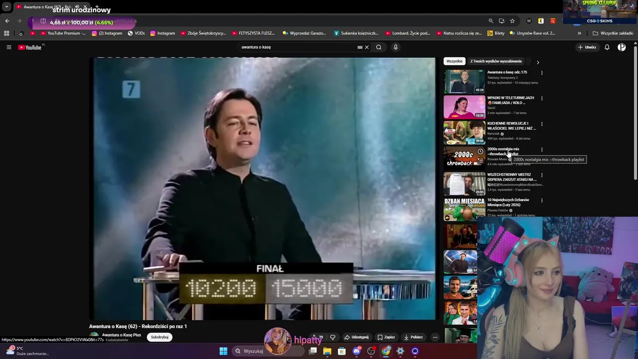Open the YouTube account avatar menu
Image resolution: width=638 pixels, height=359 pixels.
(622, 47)
